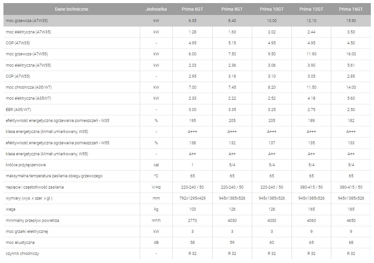Image resolution: width=374 pixels, height=263 pixels.
Task: Click the 'moc akustyczna' row label
Action: [x=20, y=243]
